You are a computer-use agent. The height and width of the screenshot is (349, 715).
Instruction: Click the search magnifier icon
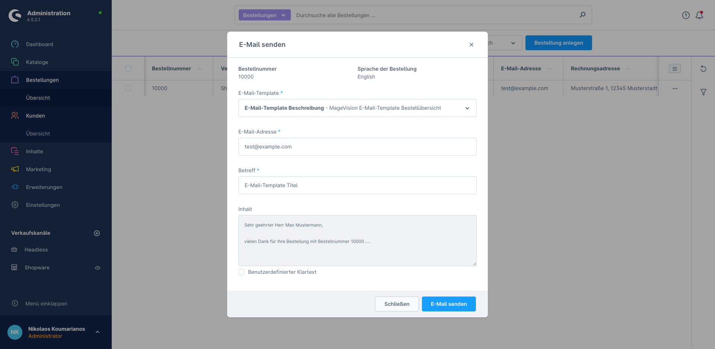pos(582,15)
